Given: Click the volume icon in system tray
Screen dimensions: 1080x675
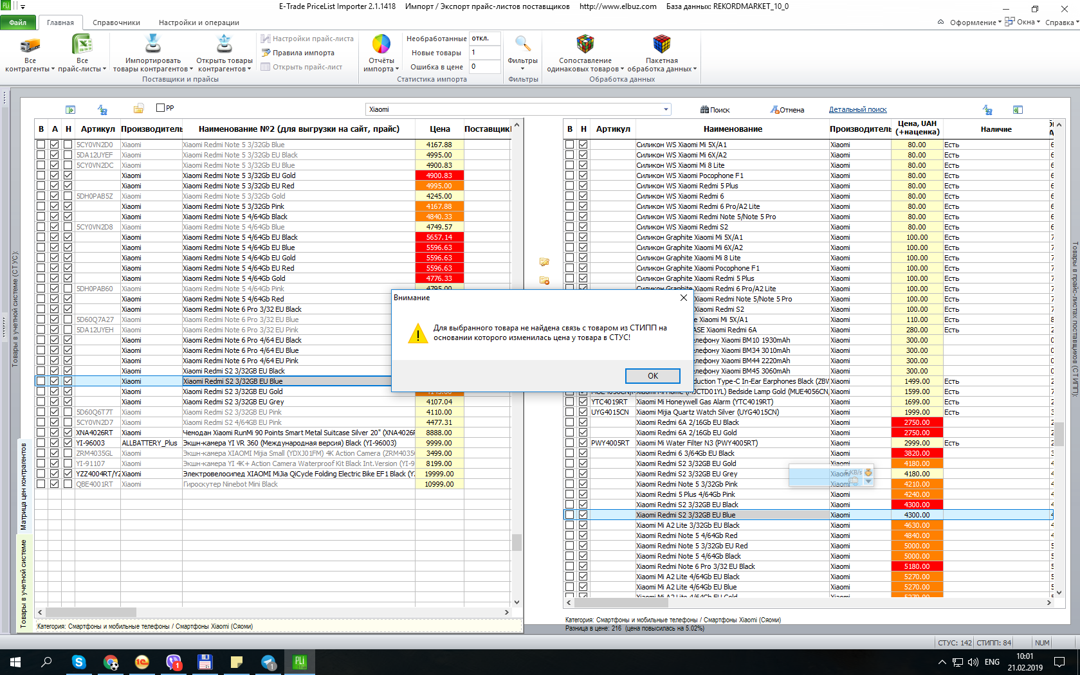Looking at the screenshot, I should tap(973, 661).
